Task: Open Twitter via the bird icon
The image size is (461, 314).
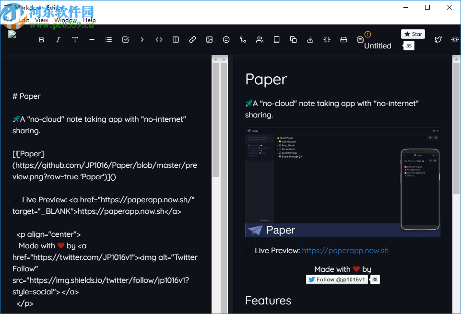Action: point(438,39)
